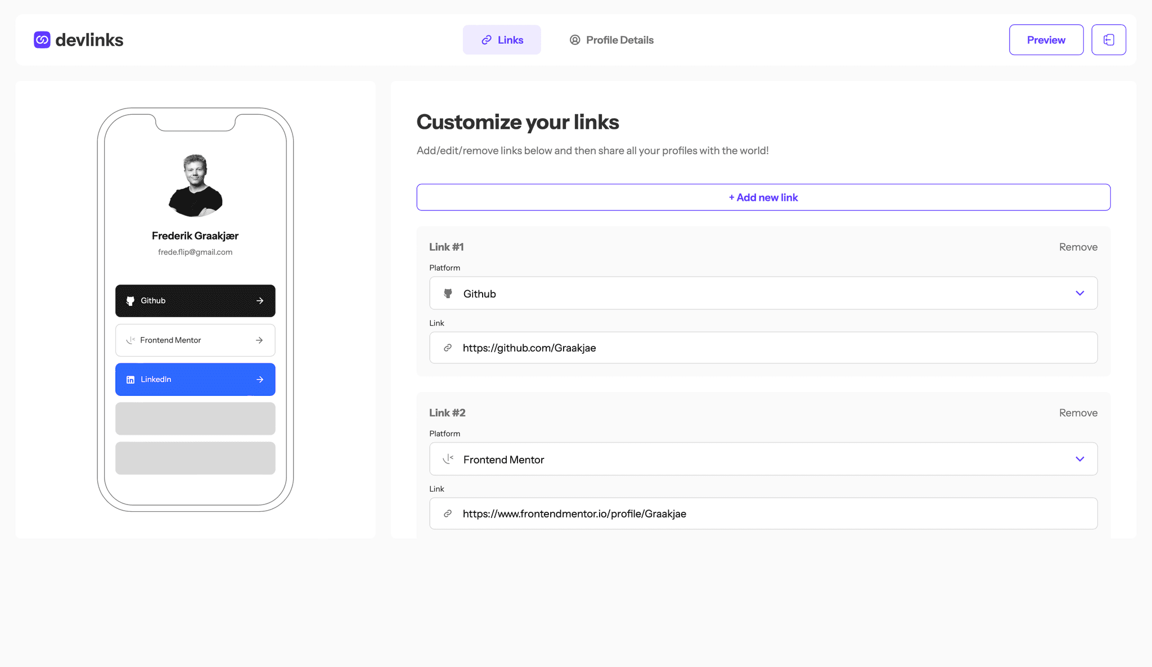Screen dimensions: 1152x667
Task: Click the LinkedIn button in phone preview
Action: [x=195, y=378]
